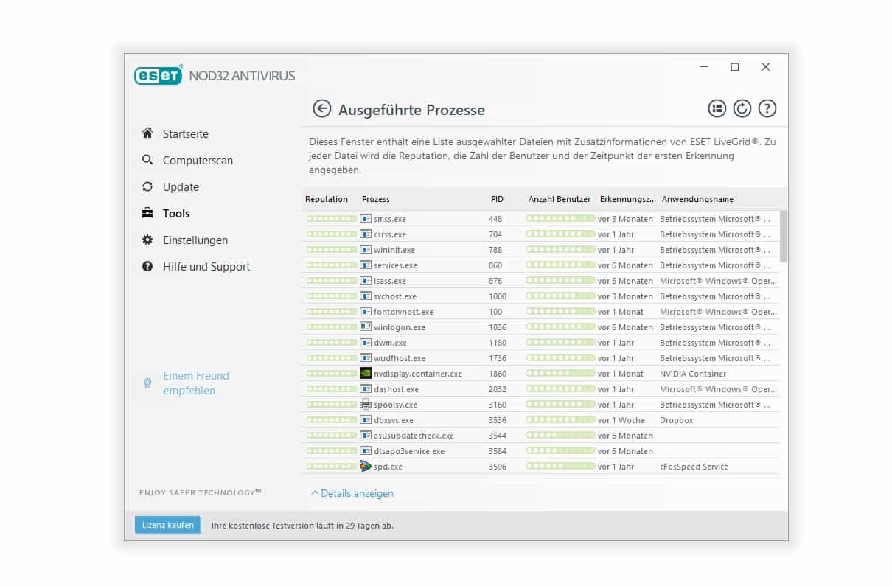Open the list view options icon

coord(717,109)
